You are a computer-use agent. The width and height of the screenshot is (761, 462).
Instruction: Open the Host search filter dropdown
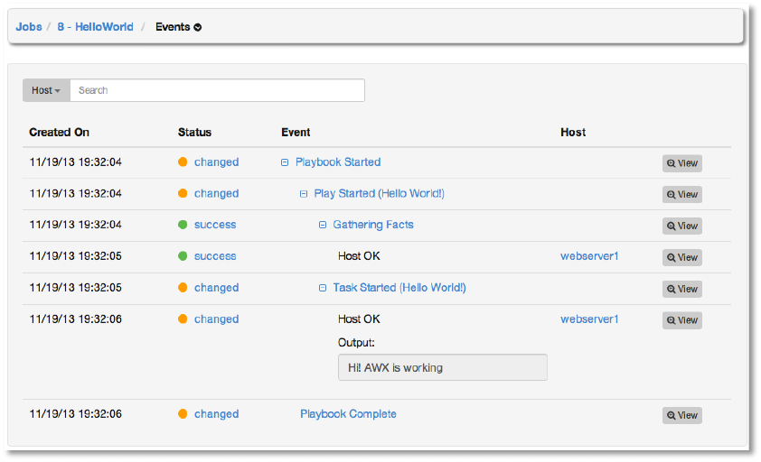[46, 90]
